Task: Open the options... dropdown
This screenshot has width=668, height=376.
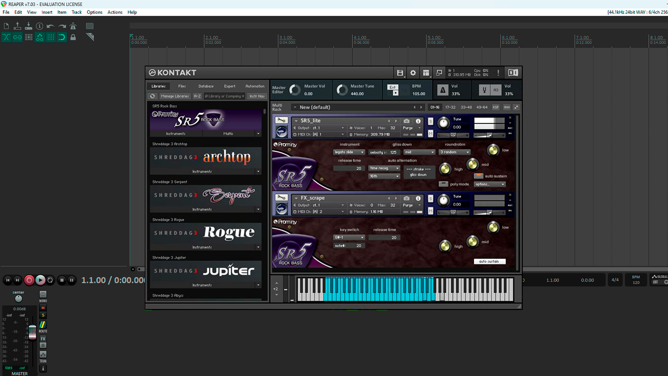Action: point(490,184)
